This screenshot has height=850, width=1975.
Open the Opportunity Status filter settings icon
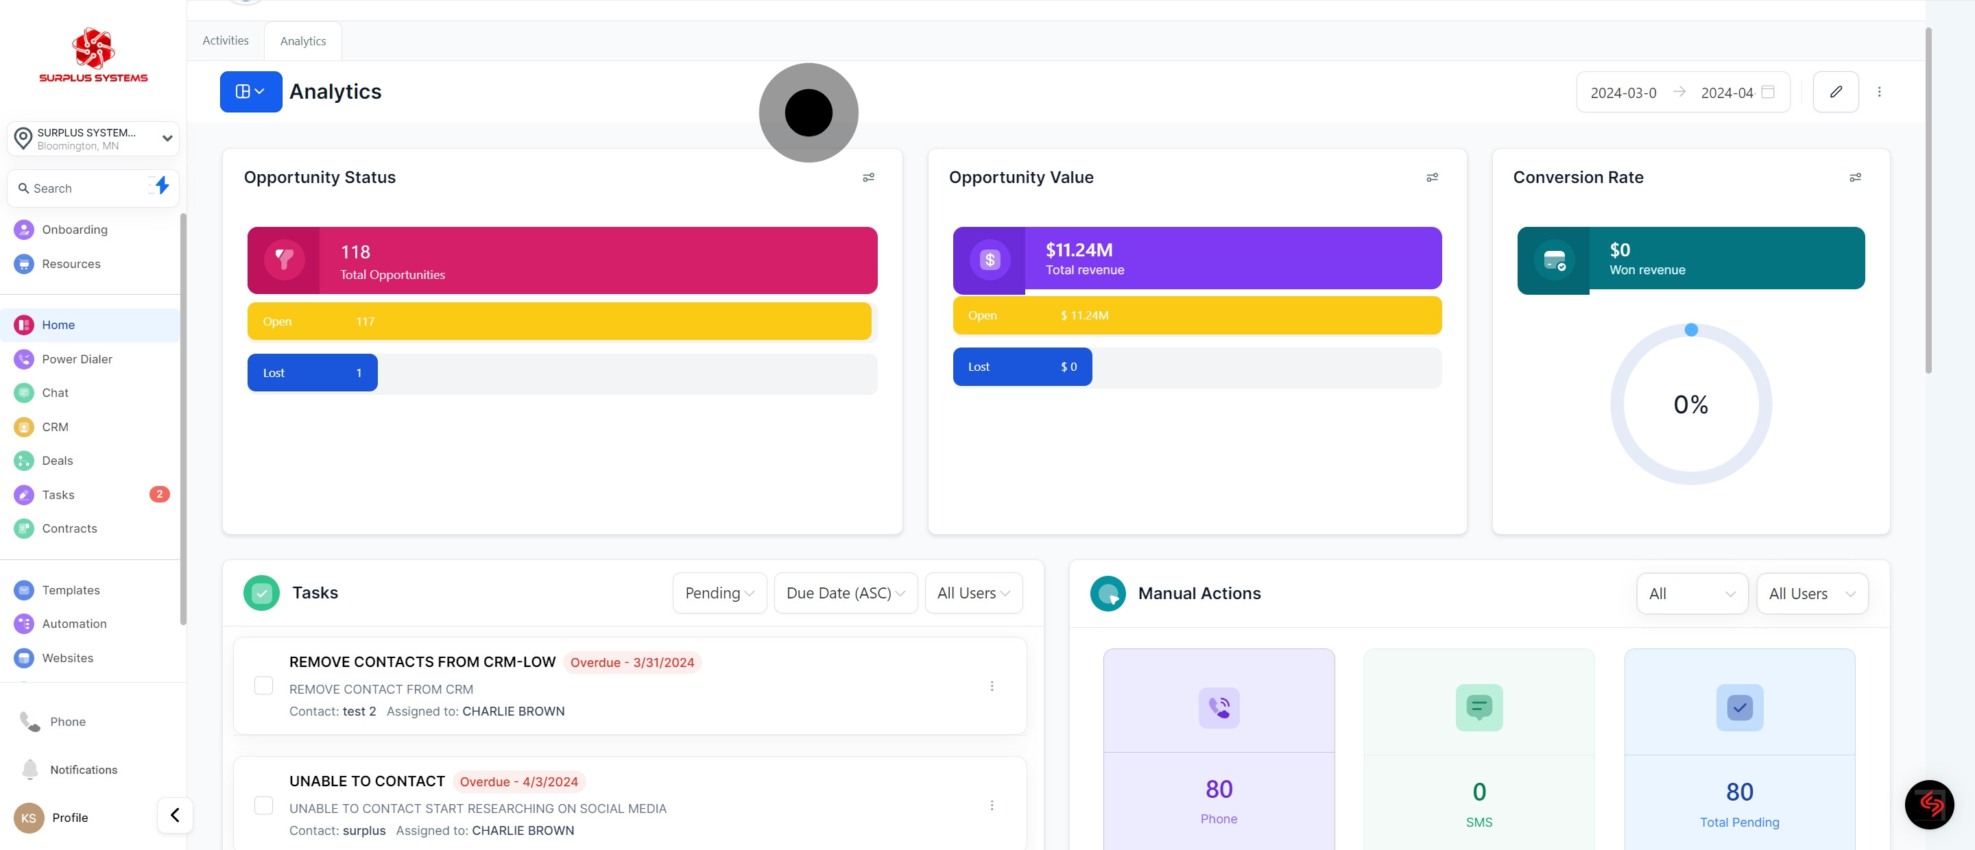click(868, 177)
